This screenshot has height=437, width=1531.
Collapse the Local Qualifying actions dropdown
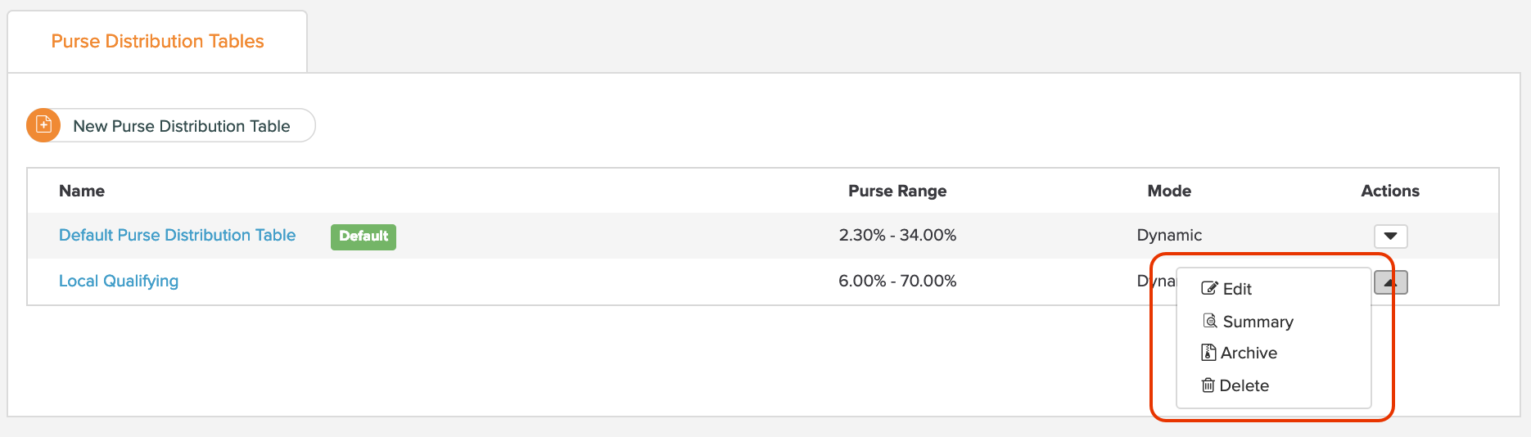click(1390, 282)
